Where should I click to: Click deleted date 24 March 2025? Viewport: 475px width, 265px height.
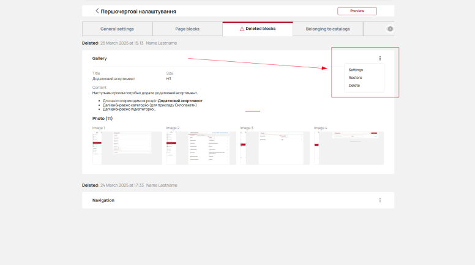[122, 185]
